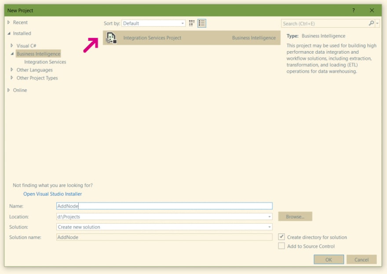
Task: Select the Online category label
Action: [20, 90]
